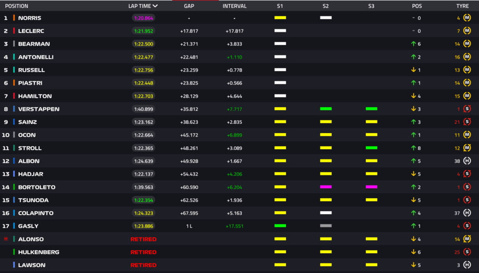The width and height of the screenshot is (479, 273).
Task: Click the down arrow in Hamilton's row
Action: tap(414, 96)
